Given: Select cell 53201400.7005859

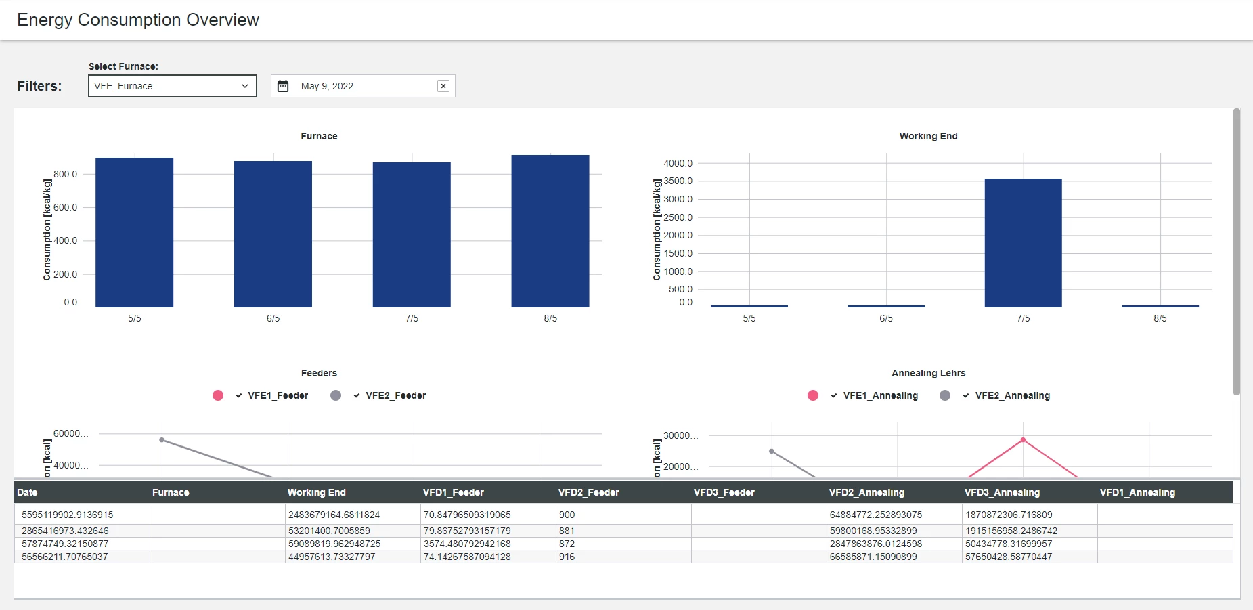Looking at the screenshot, I should tap(353, 531).
